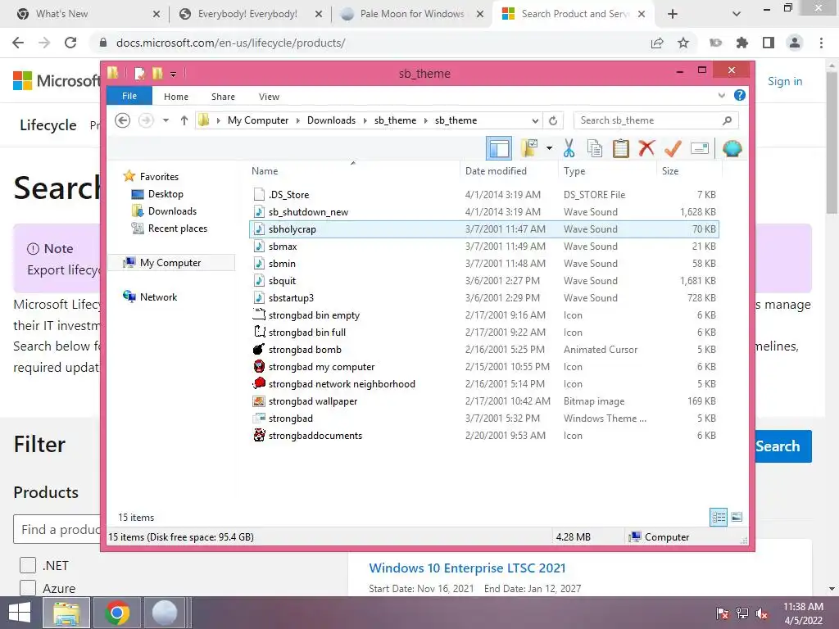Screen dimensions: 839x629
Task: Select Desktop in the navigation pane
Action: (166, 193)
